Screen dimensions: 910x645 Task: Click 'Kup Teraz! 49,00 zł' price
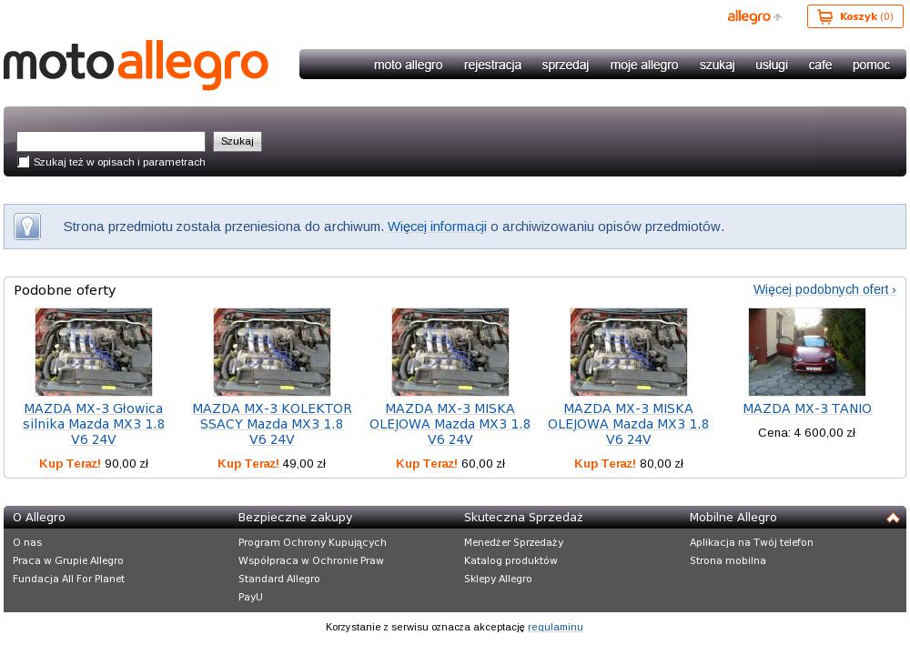coord(271,463)
